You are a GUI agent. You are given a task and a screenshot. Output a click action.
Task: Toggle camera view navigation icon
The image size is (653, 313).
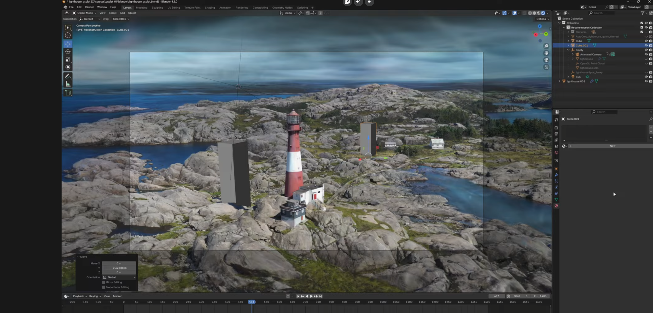[546, 60]
